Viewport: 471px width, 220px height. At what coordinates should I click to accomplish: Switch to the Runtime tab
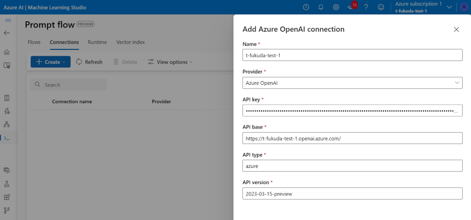[97, 42]
